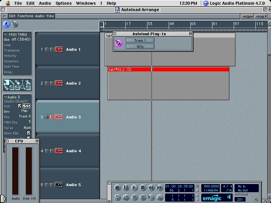This screenshot has height=203, width=271.
Task: Click the Audio 3 track waveform icon
Action: [x=59, y=117]
